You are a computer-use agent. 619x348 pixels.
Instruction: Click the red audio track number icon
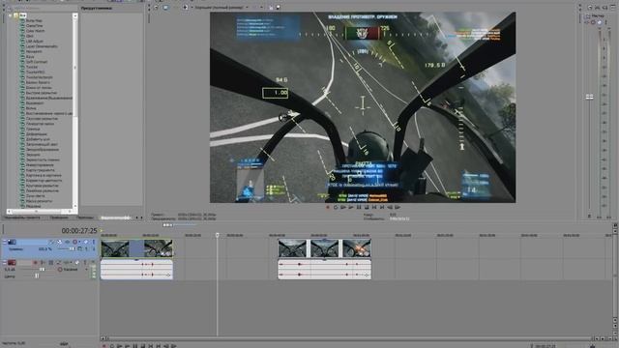[12, 262]
